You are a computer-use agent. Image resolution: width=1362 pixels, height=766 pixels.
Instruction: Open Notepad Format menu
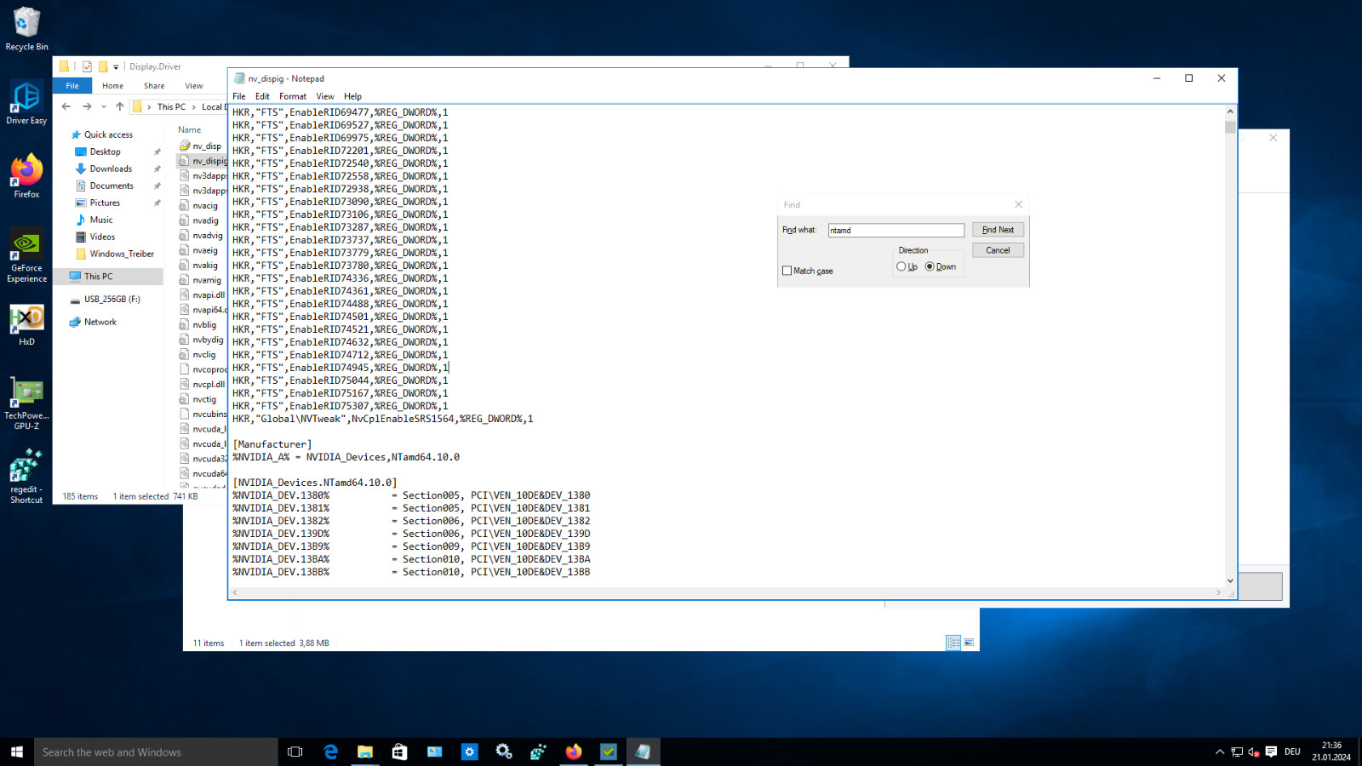293,96
